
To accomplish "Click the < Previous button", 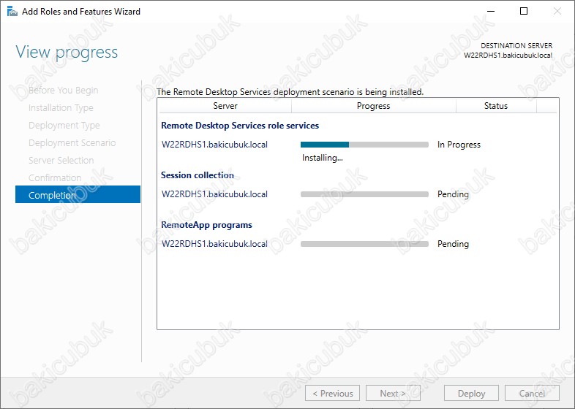I will [332, 393].
